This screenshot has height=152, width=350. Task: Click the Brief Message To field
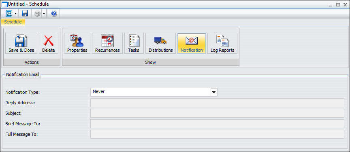217,124
